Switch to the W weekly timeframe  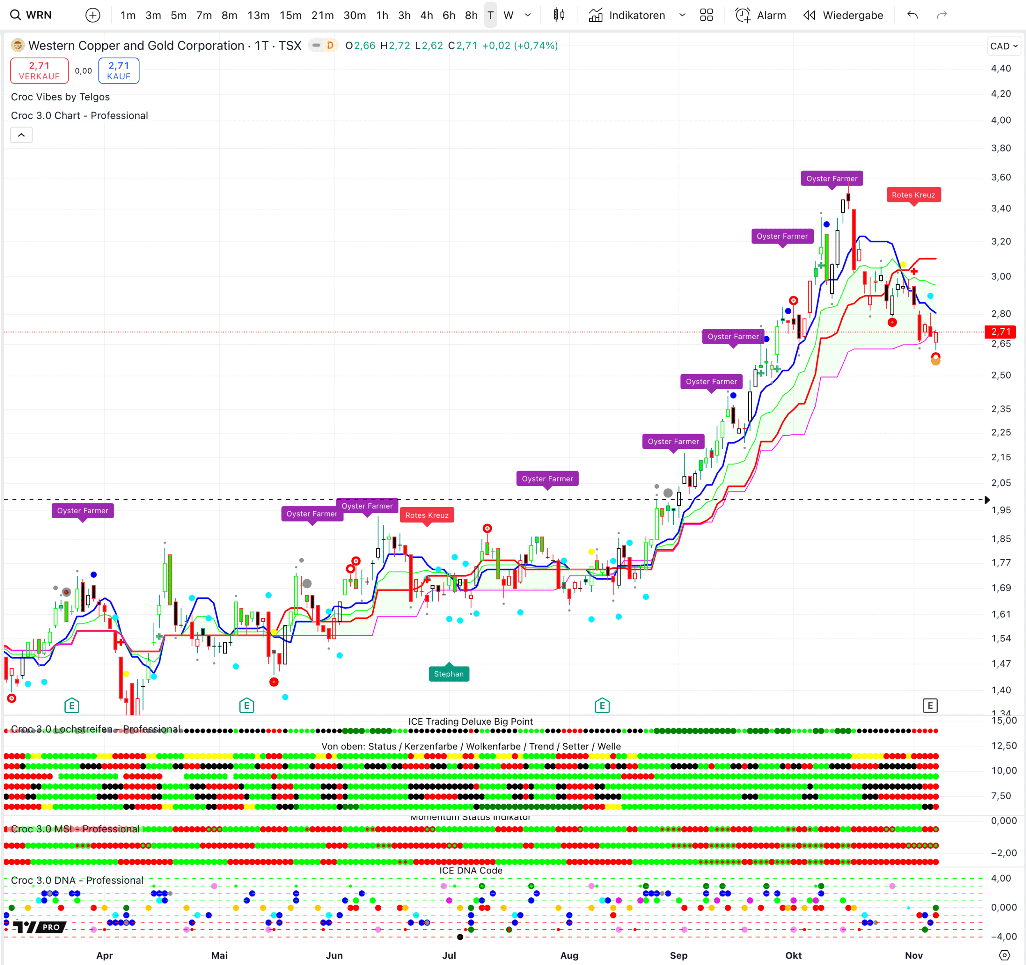tap(508, 15)
